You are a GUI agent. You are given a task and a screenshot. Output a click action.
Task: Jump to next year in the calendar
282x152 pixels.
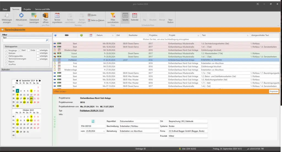pyautogui.click(x=40, y=81)
